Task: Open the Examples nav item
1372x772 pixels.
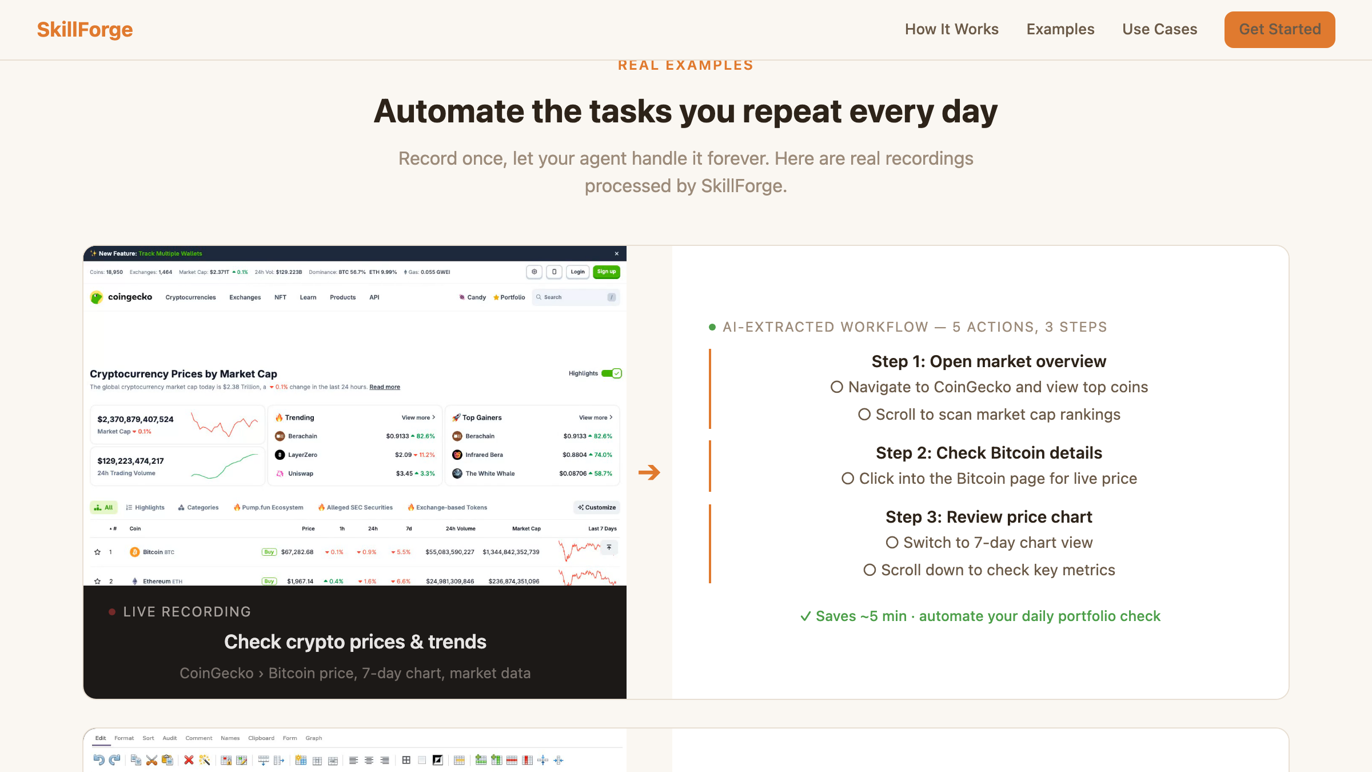Action: (x=1060, y=29)
